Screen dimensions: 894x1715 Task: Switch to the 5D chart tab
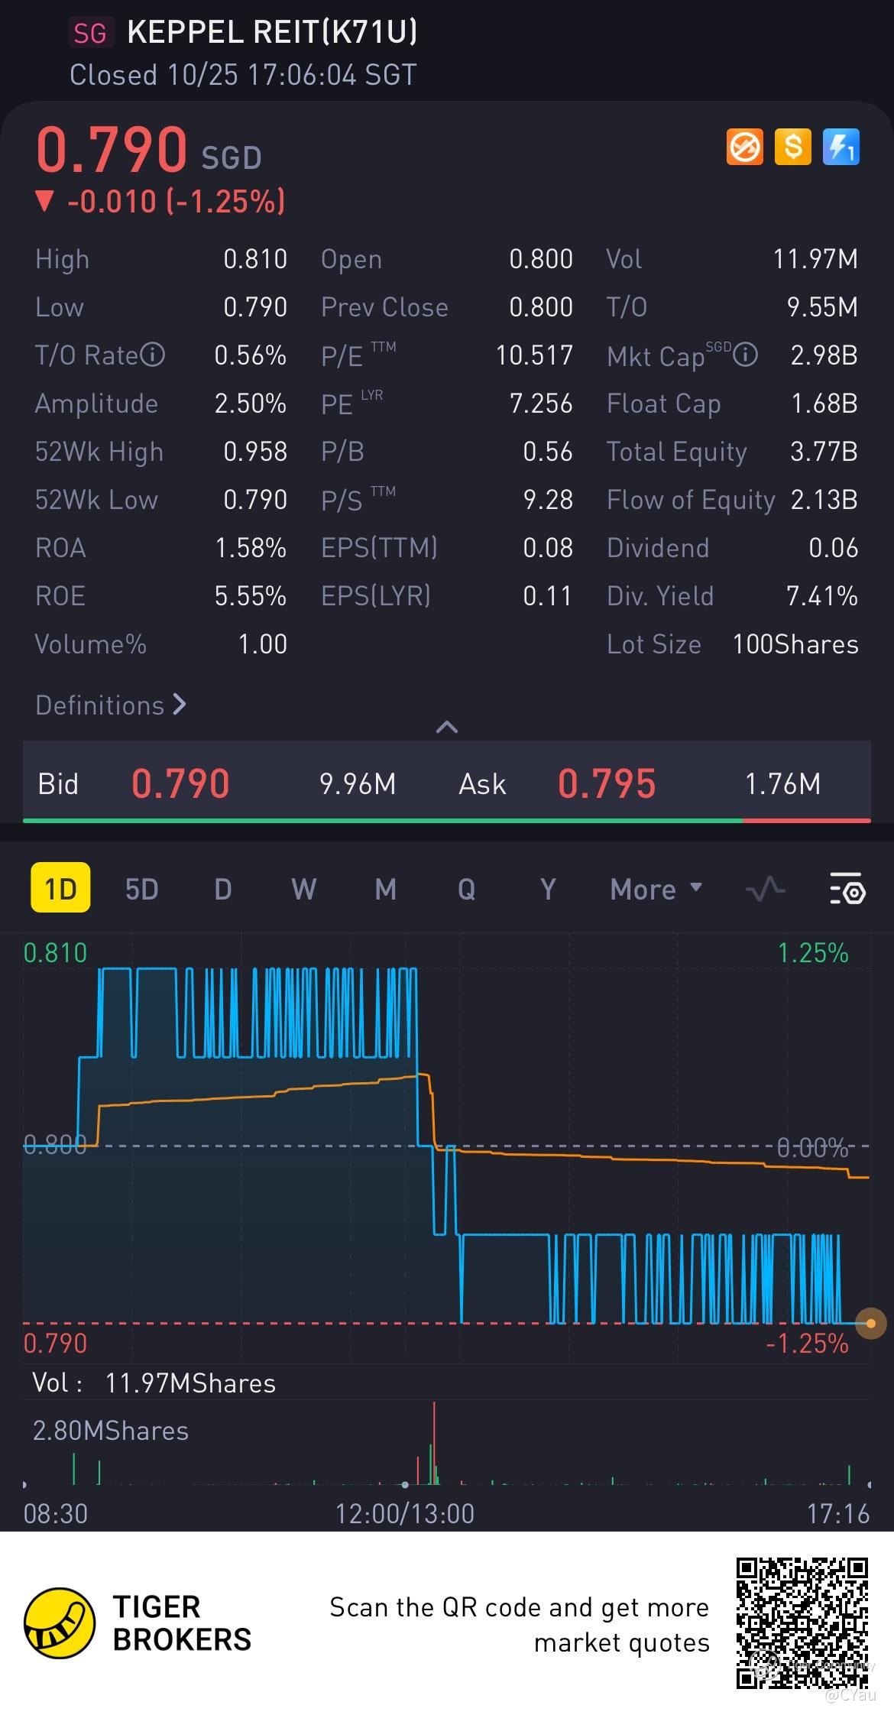(141, 889)
